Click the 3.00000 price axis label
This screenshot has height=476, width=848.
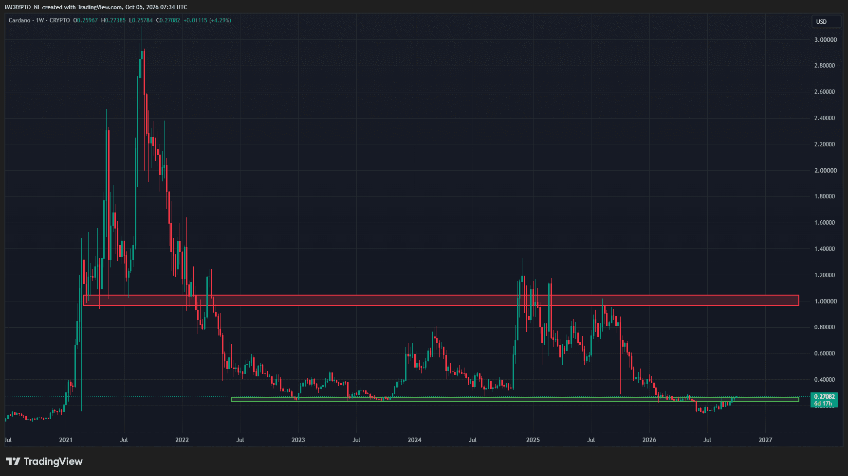coord(826,39)
